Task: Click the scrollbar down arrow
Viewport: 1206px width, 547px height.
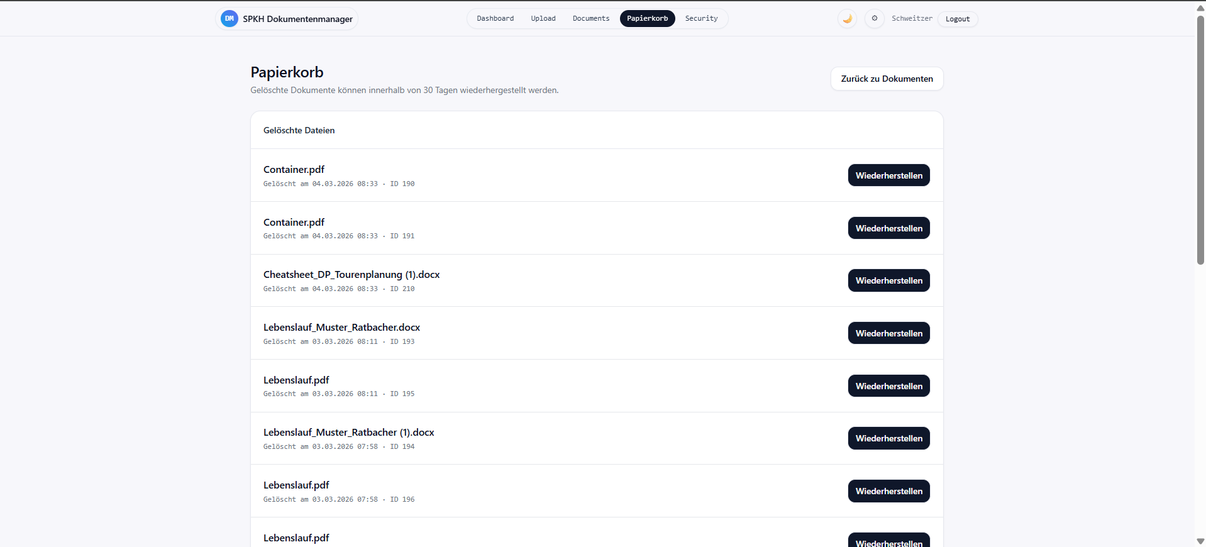Action: (1200, 541)
